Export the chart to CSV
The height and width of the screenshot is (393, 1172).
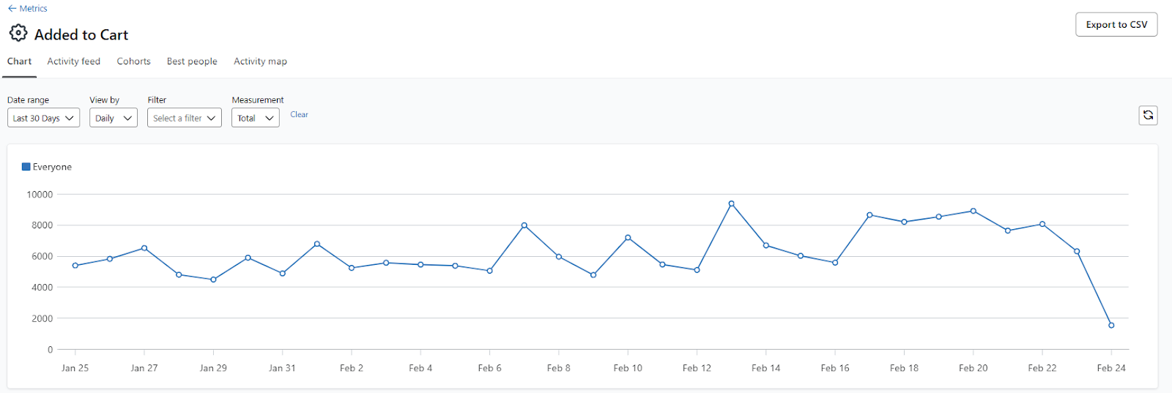pyautogui.click(x=1116, y=24)
